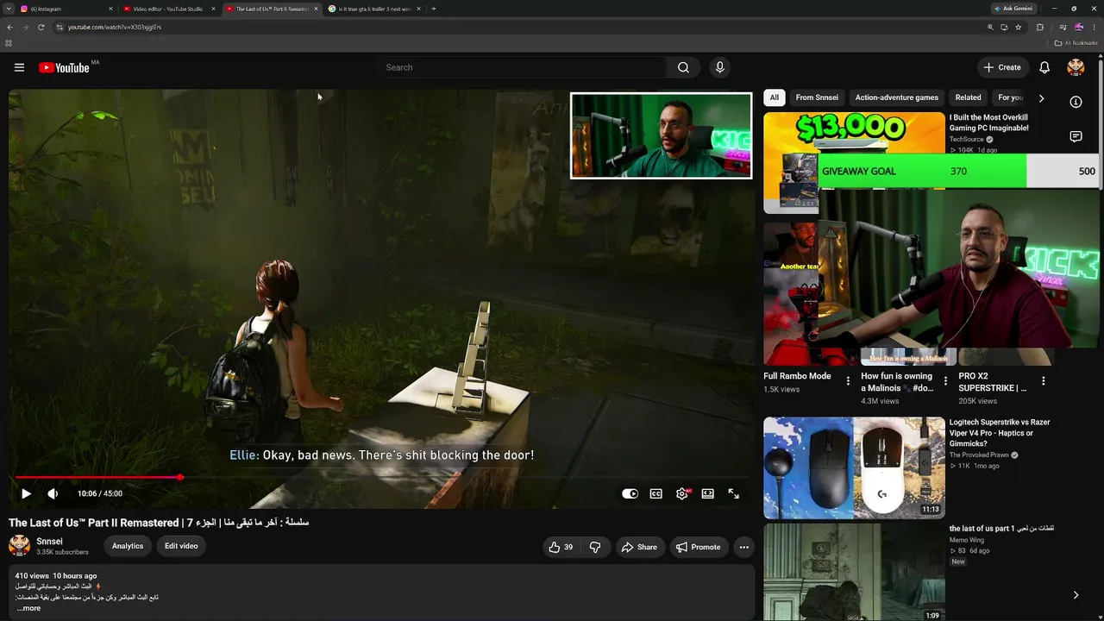Go back in browser history

(9, 27)
